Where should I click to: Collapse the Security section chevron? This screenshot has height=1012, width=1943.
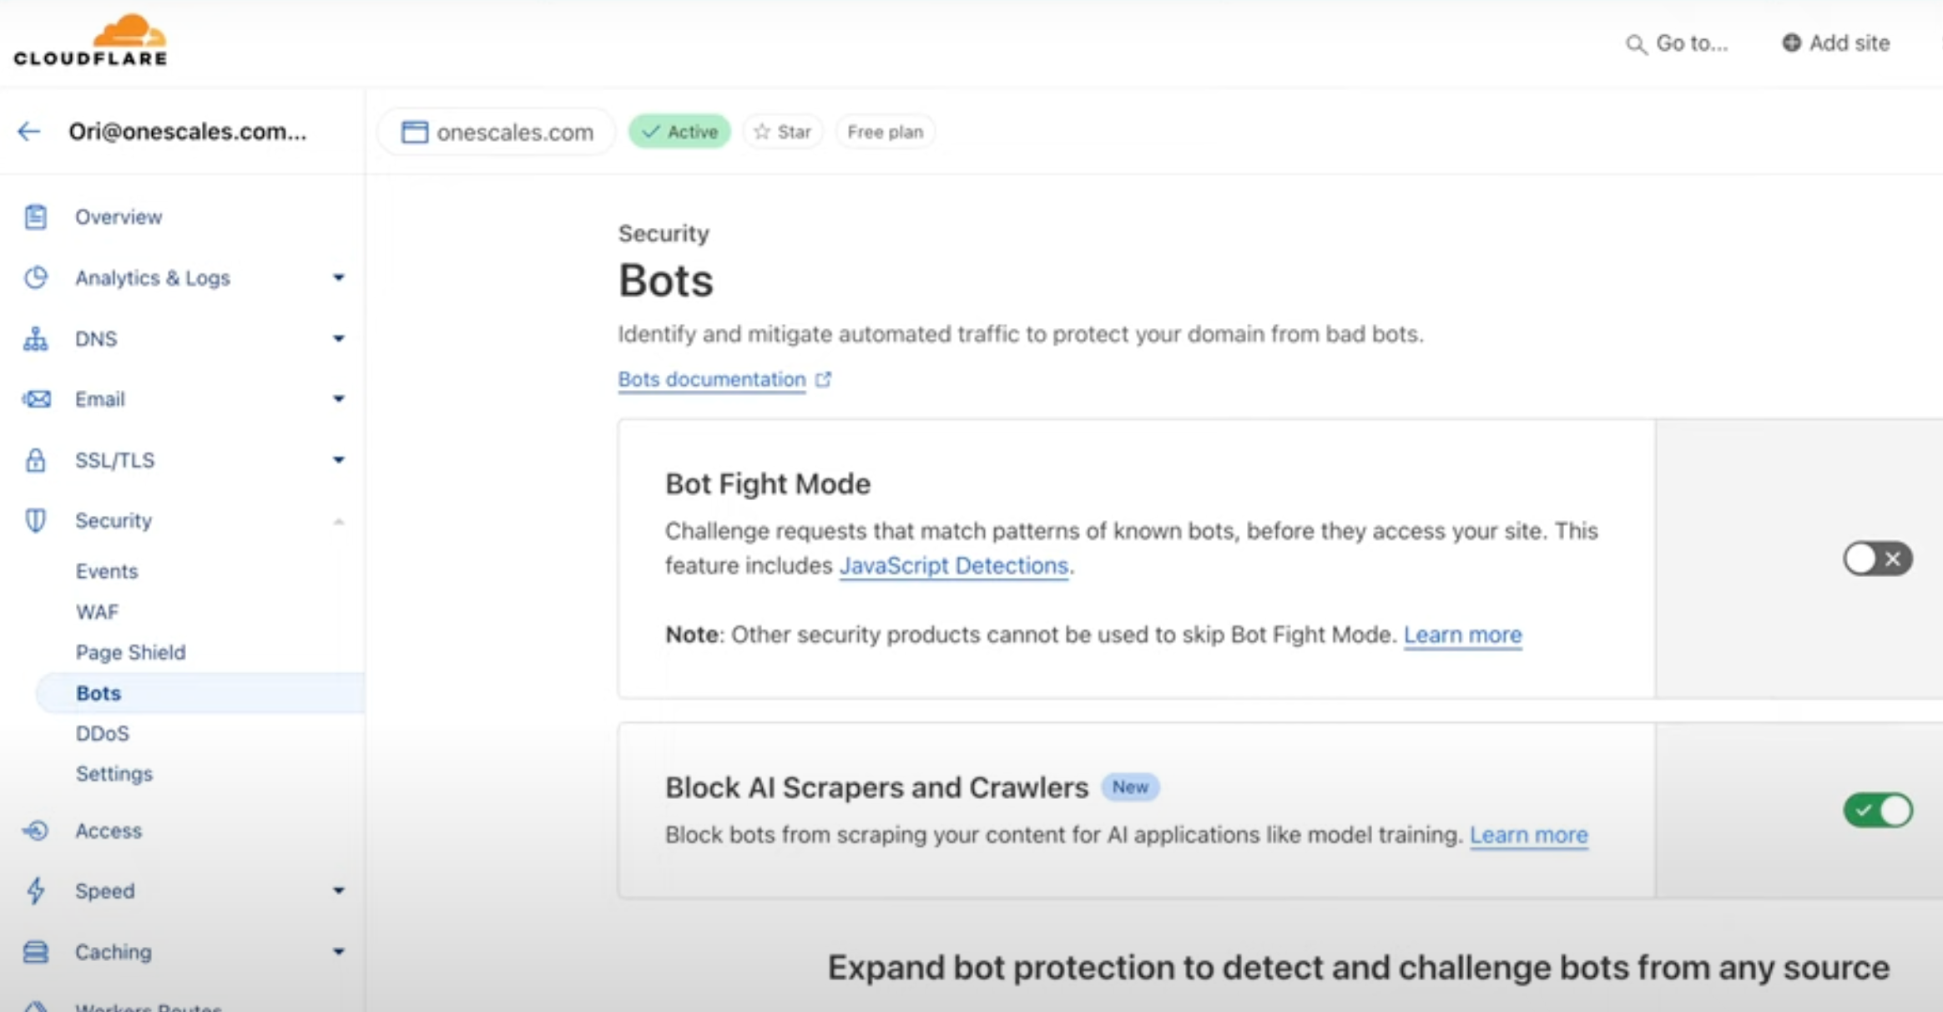[x=338, y=522]
